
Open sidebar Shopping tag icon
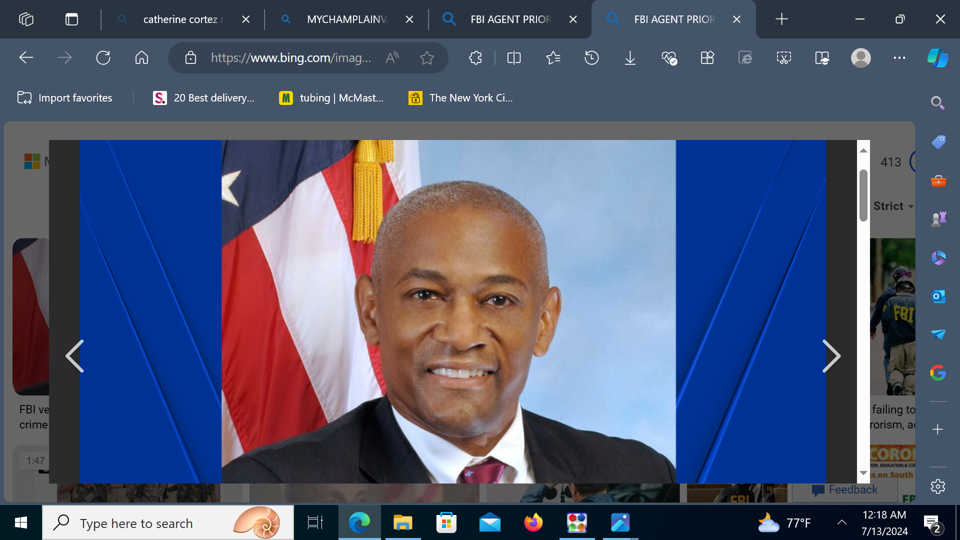click(x=938, y=142)
